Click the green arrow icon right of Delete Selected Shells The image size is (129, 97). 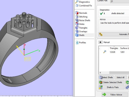(x=127, y=82)
